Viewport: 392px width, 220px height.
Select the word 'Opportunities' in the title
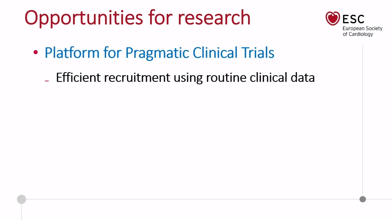coord(84,18)
